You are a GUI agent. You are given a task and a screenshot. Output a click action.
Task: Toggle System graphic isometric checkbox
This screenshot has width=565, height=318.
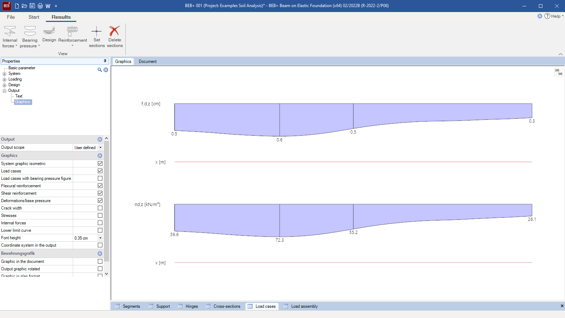click(x=100, y=164)
